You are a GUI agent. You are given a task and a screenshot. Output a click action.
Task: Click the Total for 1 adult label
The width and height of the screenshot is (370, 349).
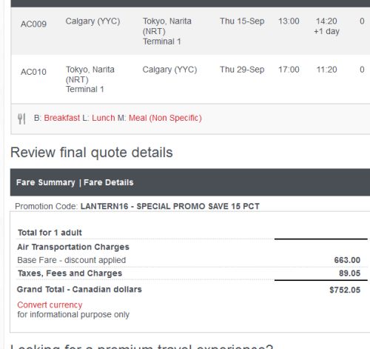pos(50,233)
